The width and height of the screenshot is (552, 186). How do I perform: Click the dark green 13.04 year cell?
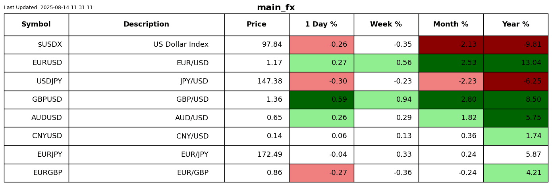click(515, 63)
